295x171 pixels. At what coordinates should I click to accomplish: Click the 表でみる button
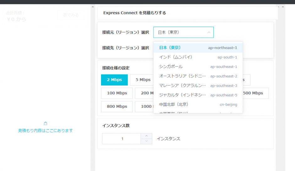pos(71,15)
